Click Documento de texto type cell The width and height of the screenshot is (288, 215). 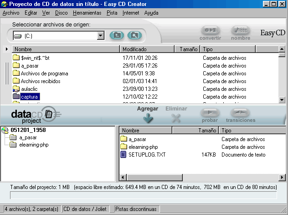point(243,154)
